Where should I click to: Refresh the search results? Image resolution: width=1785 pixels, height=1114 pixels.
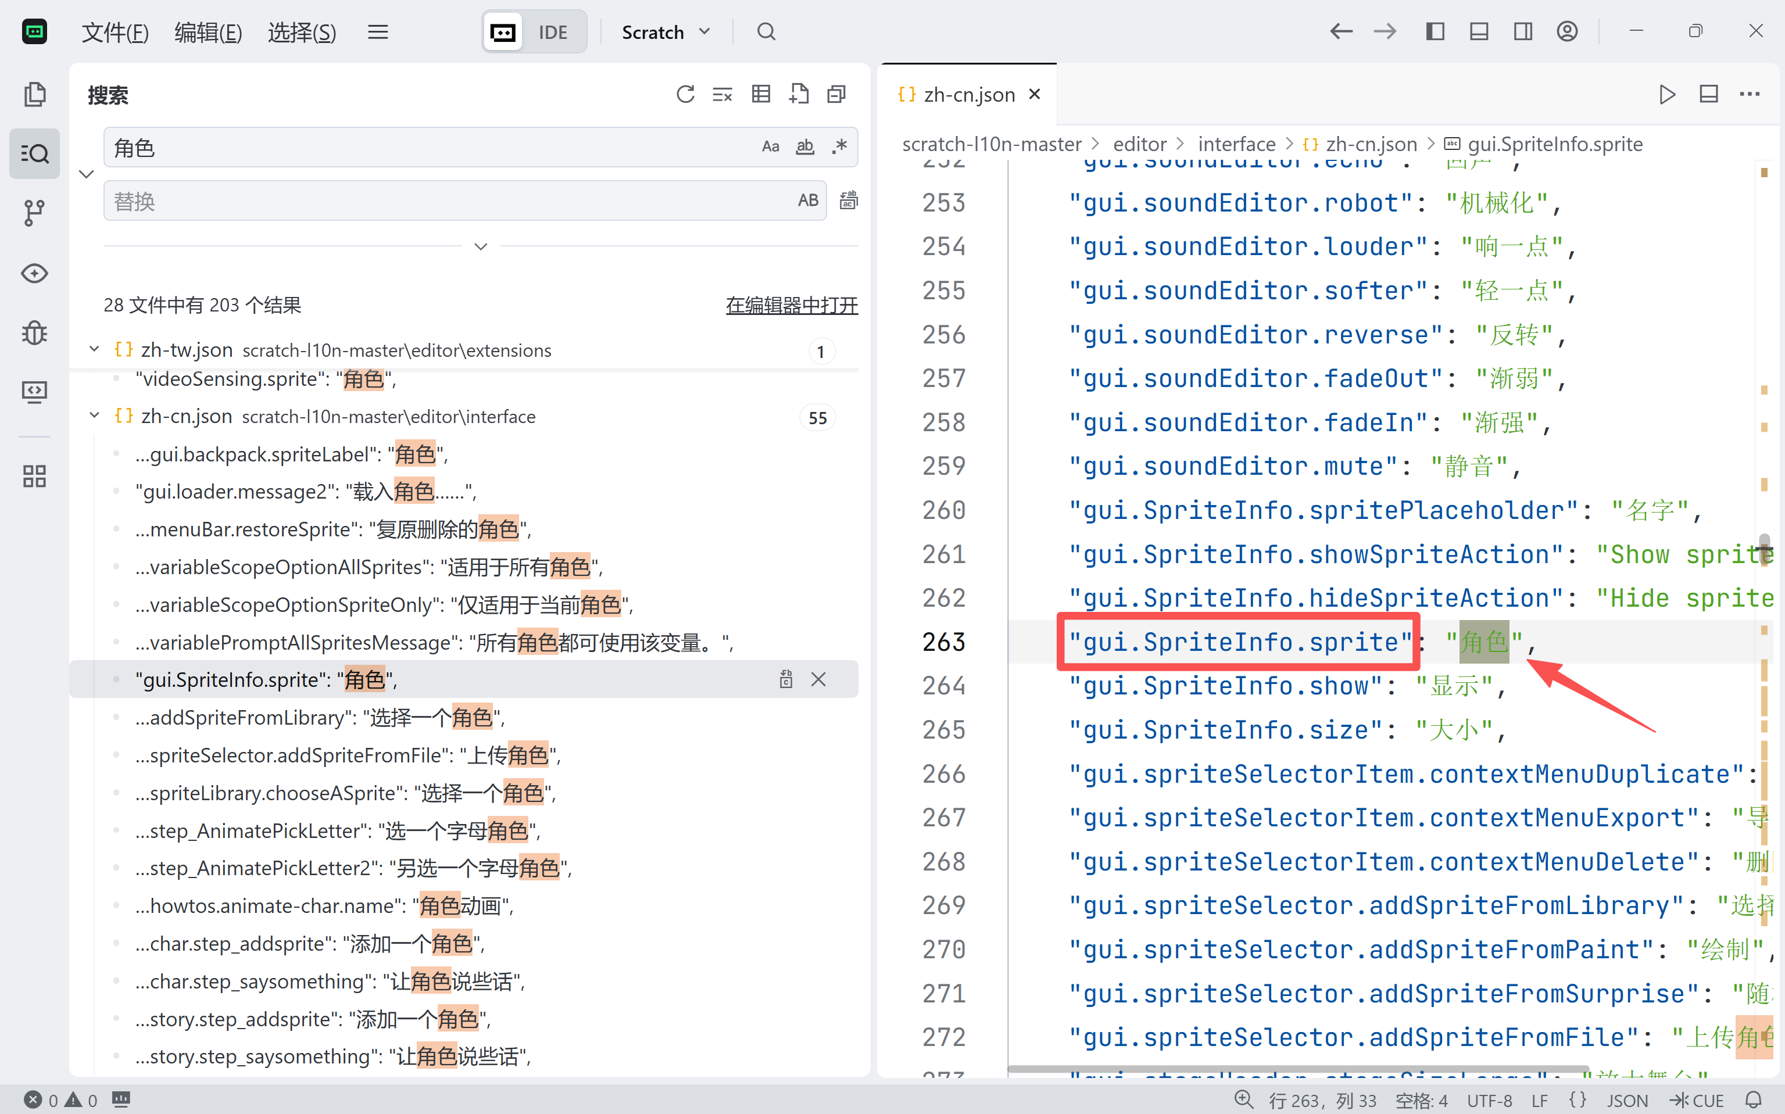[685, 94]
